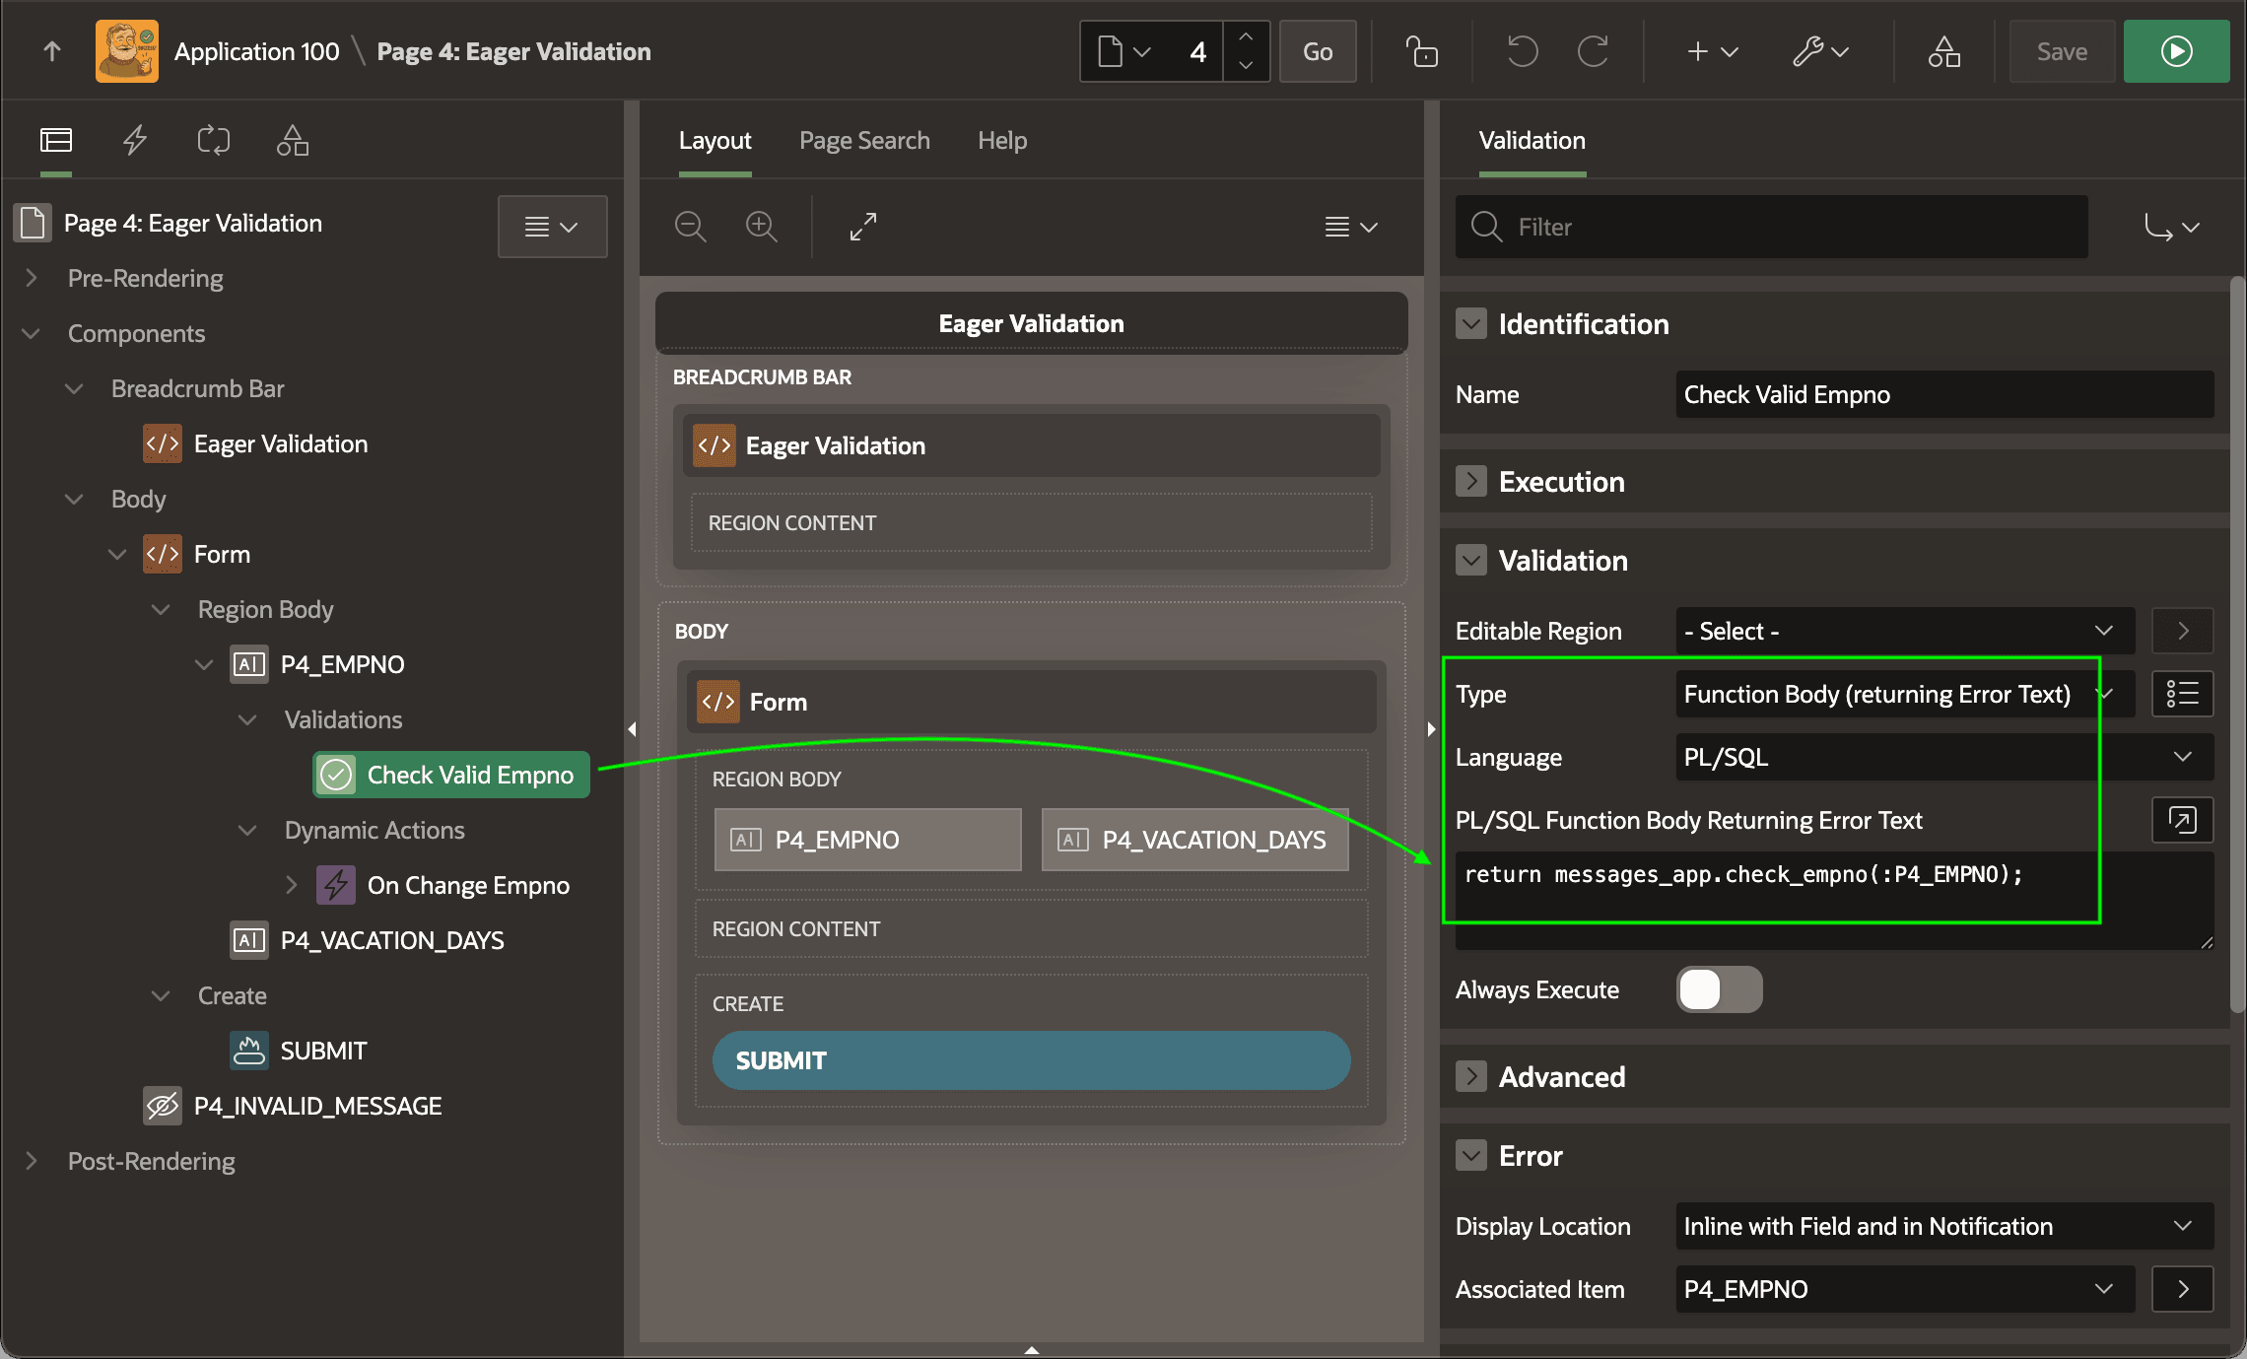2247x1359 pixels.
Task: Select the SUBMIT button in layout
Action: click(1031, 1060)
